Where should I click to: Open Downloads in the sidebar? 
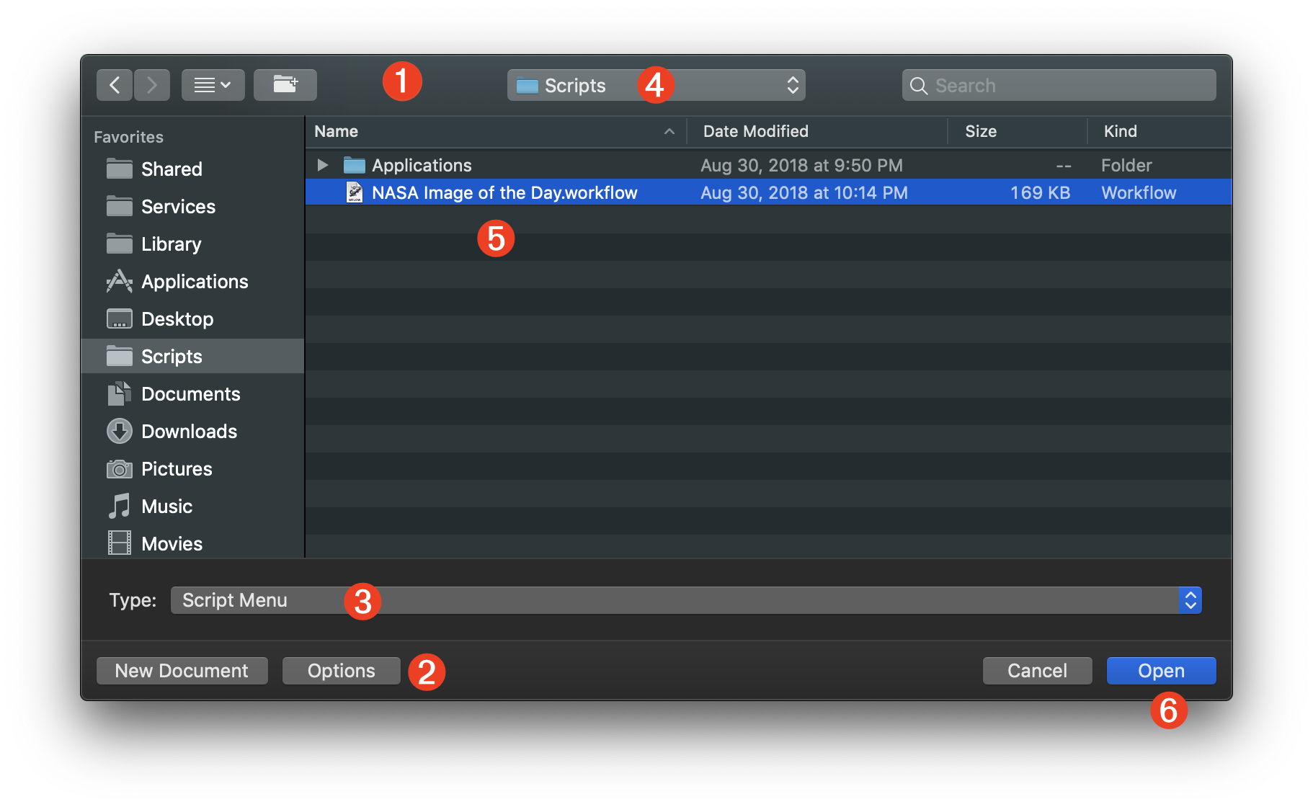coord(193,432)
